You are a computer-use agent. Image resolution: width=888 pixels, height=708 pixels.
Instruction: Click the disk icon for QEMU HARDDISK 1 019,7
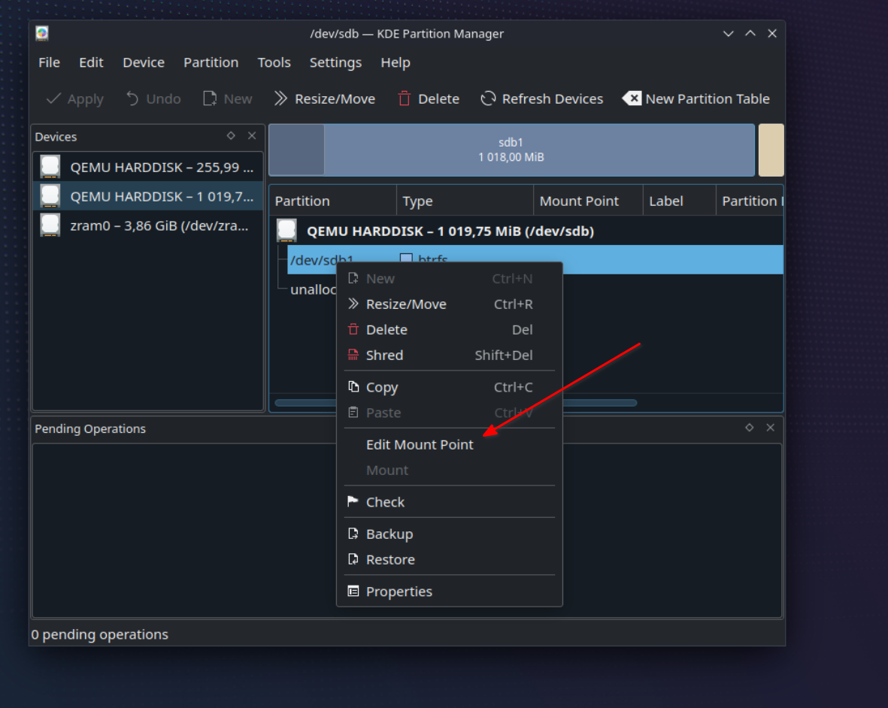(x=50, y=196)
